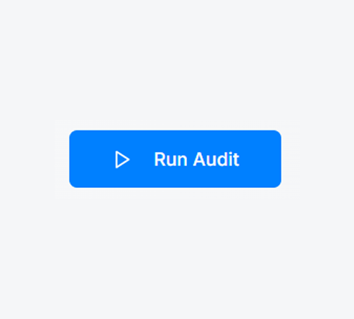Start the audit with the blue button
The width and height of the screenshot is (354, 319).
(x=175, y=159)
